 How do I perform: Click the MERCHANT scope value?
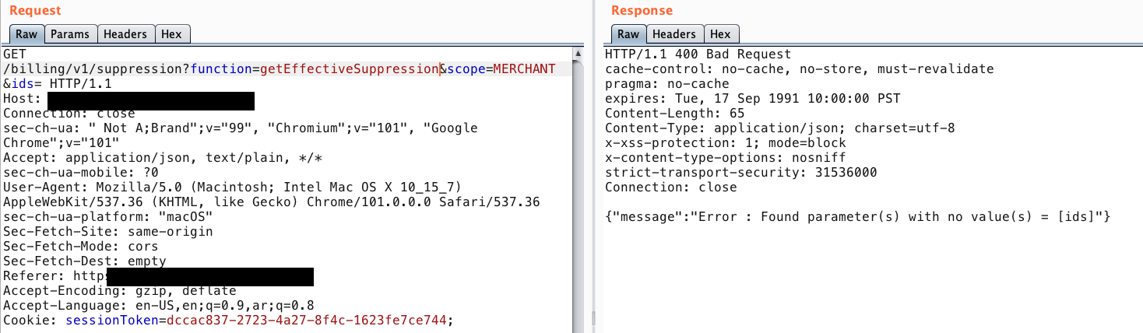[524, 69]
